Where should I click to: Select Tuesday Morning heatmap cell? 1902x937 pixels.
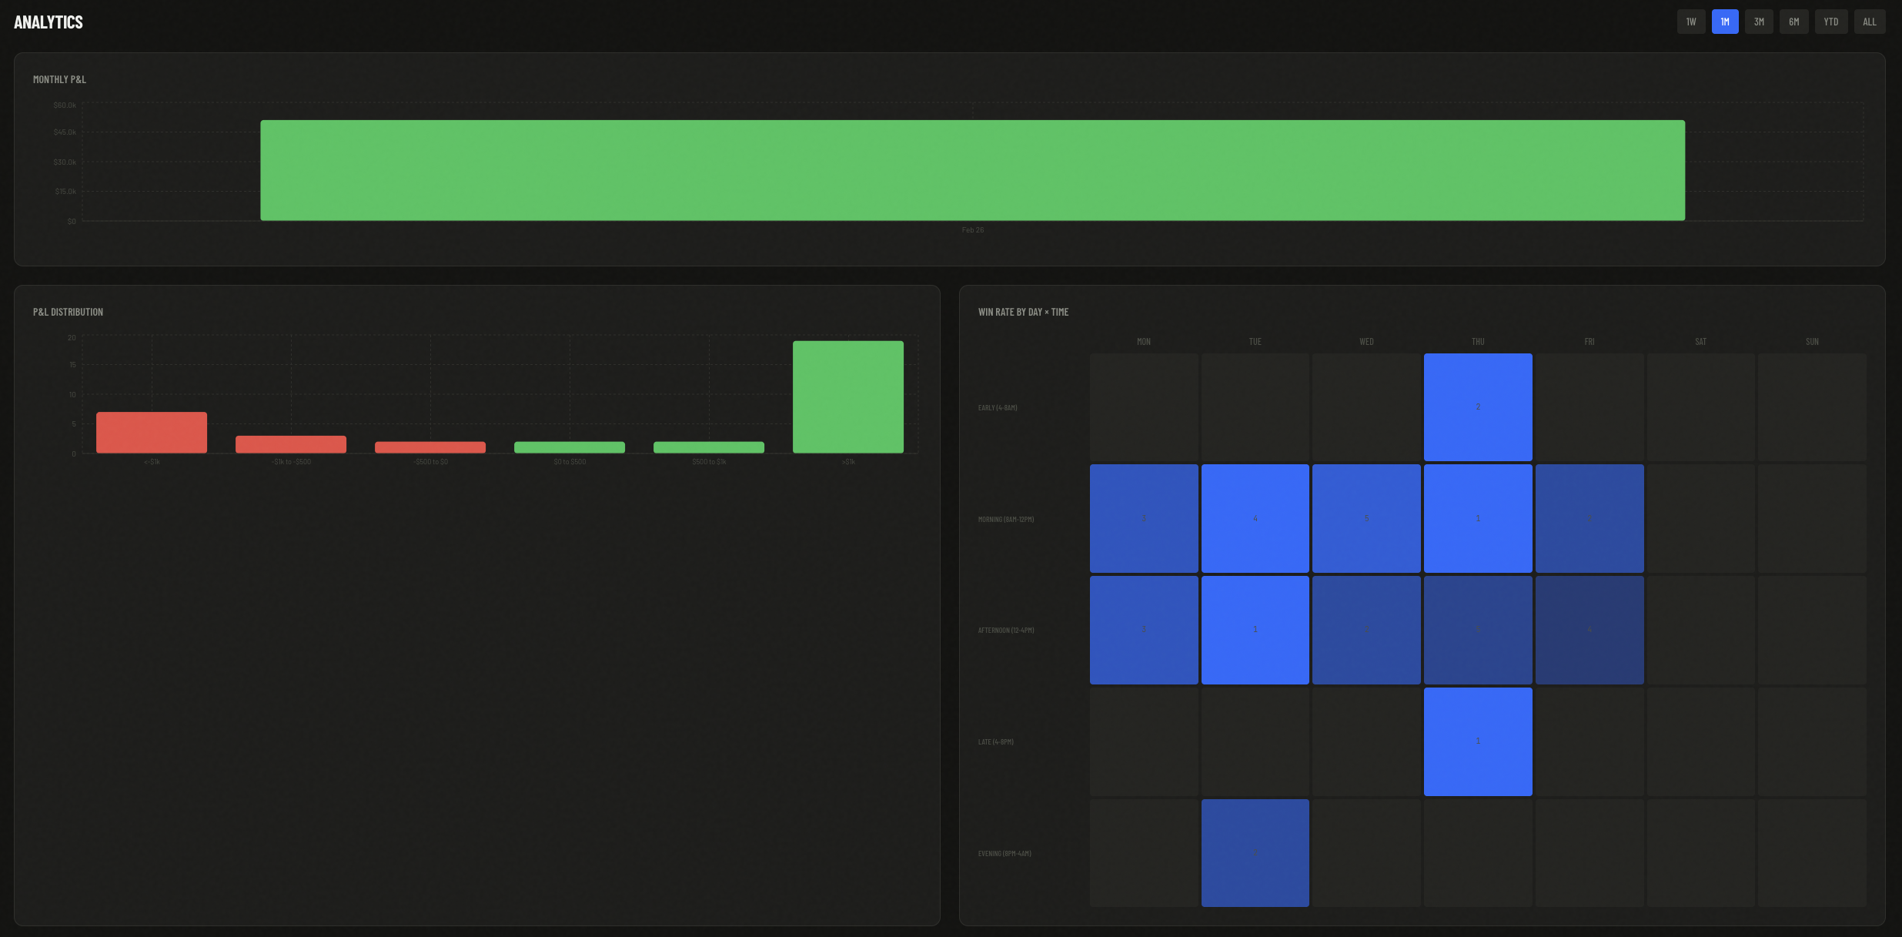[1255, 518]
